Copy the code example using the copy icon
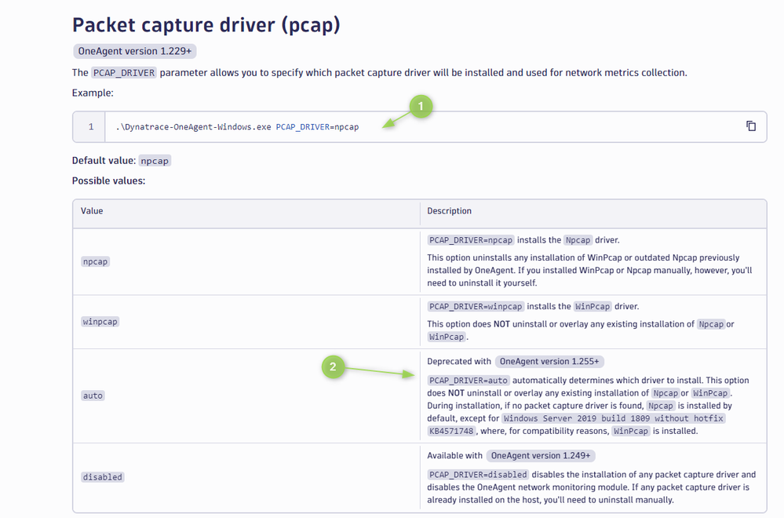The width and height of the screenshot is (784, 518). click(x=750, y=126)
